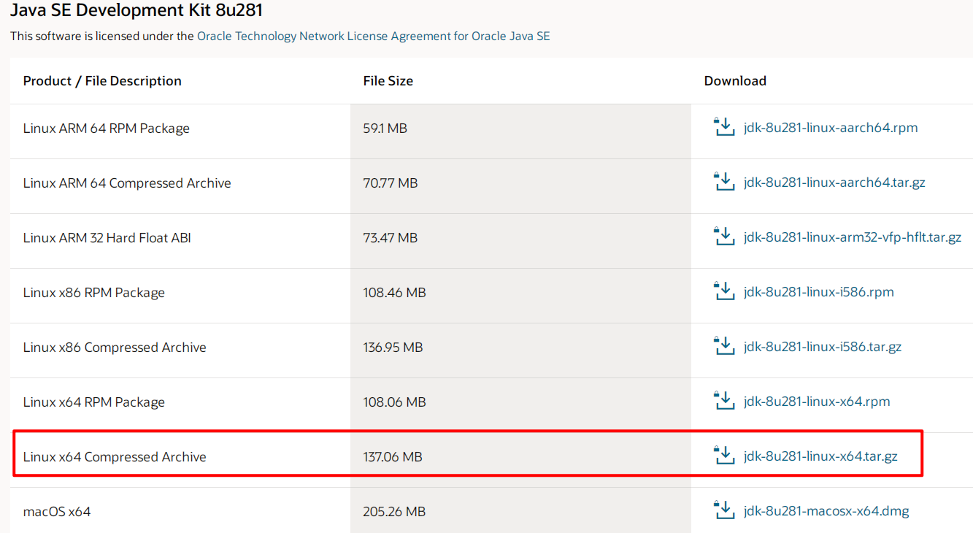Select Linux x64 Compressed Archive text
This screenshot has height=533, width=973.
115,457
